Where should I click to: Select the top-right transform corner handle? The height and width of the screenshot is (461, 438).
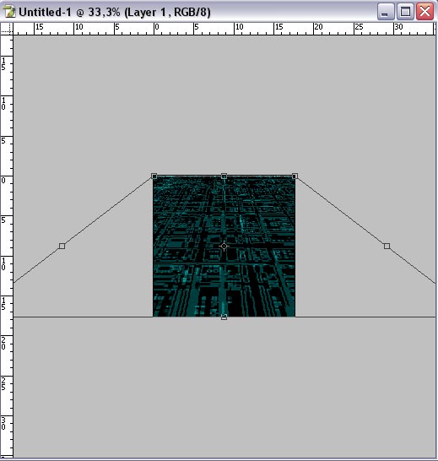(295, 176)
